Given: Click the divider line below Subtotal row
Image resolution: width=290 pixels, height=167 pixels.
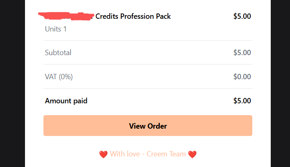Looking at the screenshot, I should (148, 64).
